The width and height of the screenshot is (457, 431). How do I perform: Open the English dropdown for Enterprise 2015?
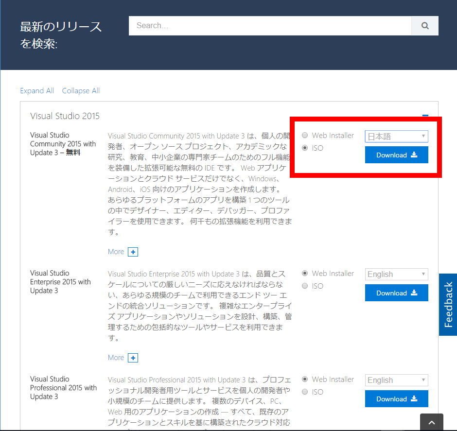click(x=396, y=274)
